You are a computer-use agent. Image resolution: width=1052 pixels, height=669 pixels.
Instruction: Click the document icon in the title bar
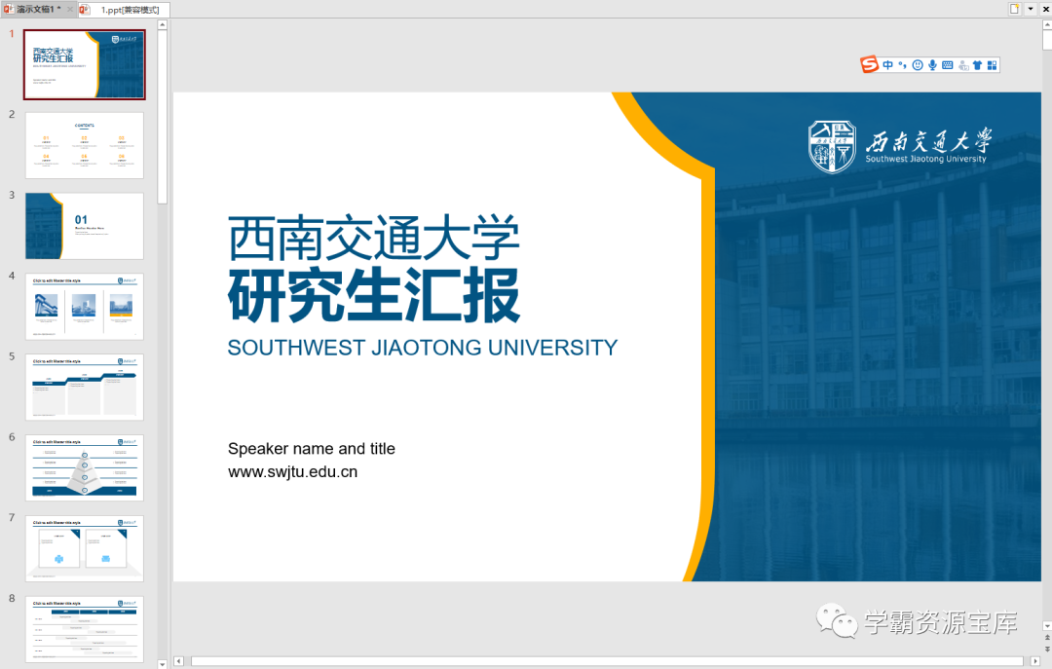1013,9
